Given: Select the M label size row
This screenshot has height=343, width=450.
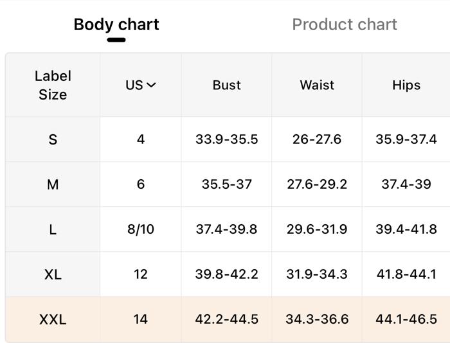Looking at the screenshot, I should click(x=228, y=184).
